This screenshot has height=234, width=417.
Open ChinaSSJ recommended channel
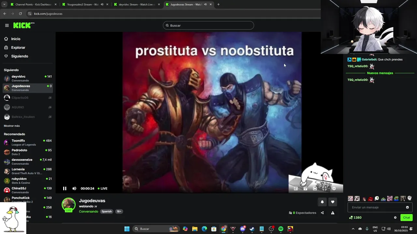[x=28, y=190]
